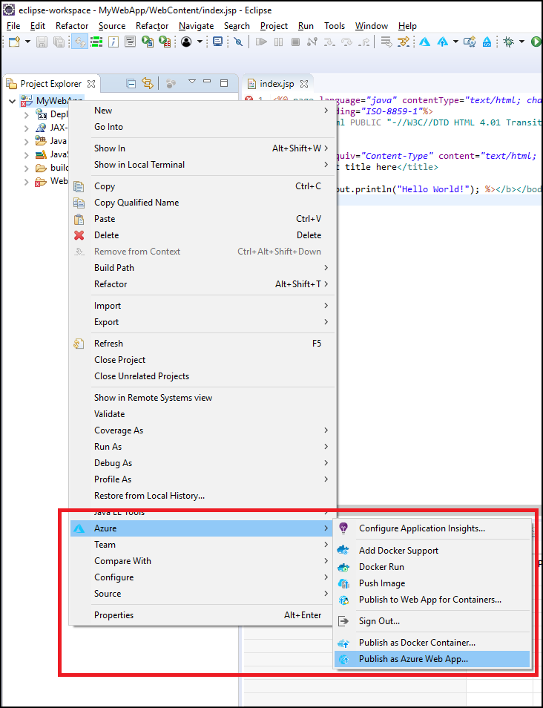Image resolution: width=543 pixels, height=708 pixels.
Task: Select Configure Application Insights in Azure submenu
Action: [x=432, y=528]
